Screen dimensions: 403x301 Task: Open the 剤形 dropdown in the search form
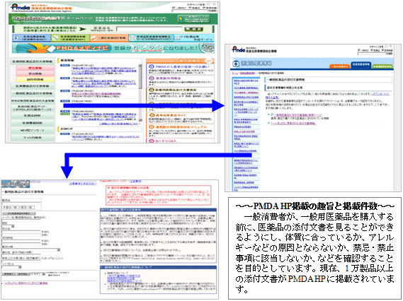click(x=8, y=226)
